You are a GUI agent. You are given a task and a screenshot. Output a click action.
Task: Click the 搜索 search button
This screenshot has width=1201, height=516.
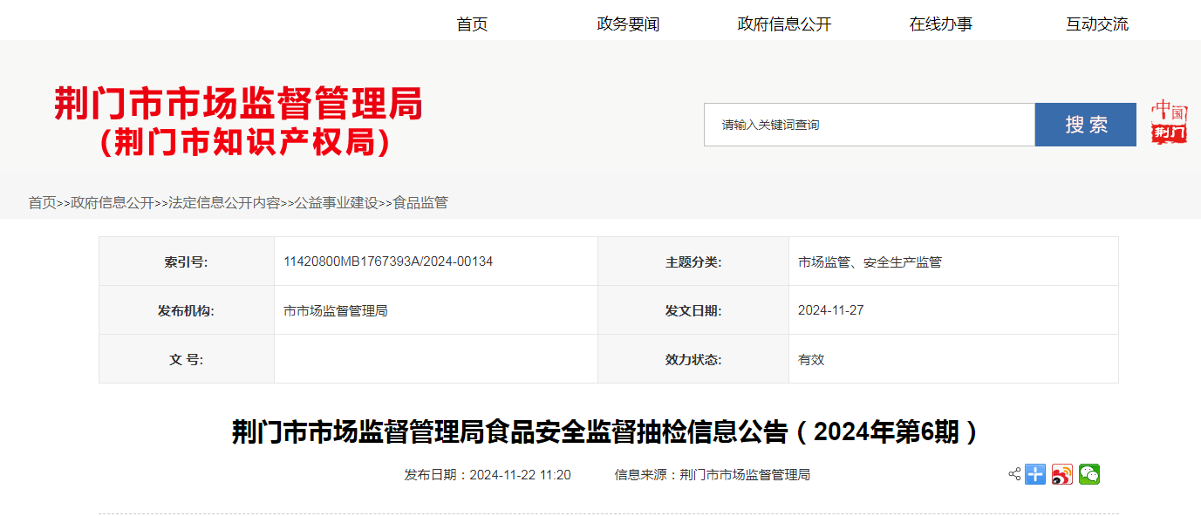(1086, 125)
